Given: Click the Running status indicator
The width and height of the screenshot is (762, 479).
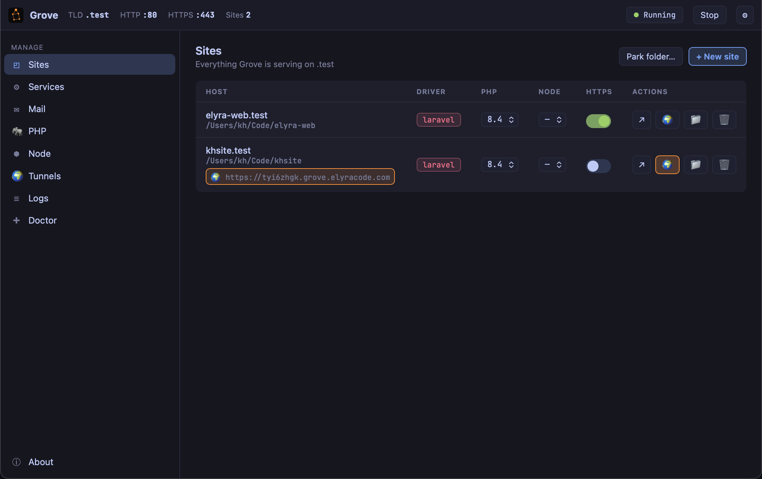Looking at the screenshot, I should tap(654, 15).
